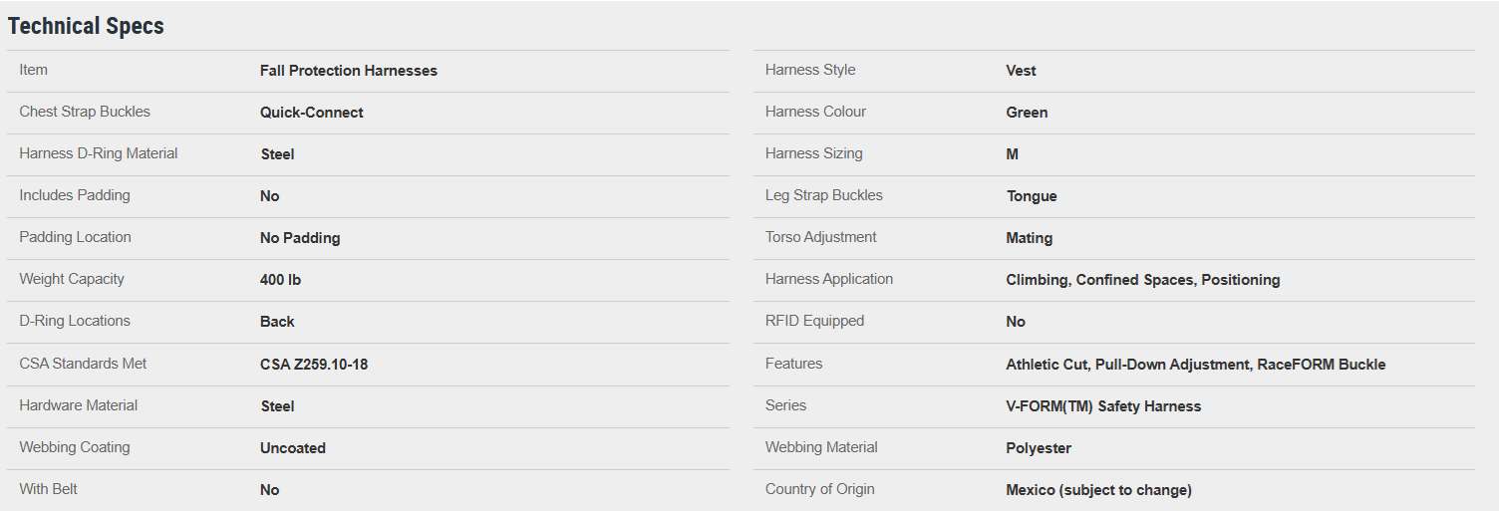Click the Vest harness style value
Image resolution: width=1499 pixels, height=511 pixels.
coord(1021,71)
